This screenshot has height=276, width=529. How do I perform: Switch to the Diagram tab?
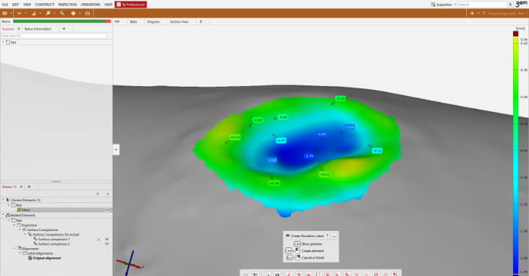pyautogui.click(x=153, y=21)
